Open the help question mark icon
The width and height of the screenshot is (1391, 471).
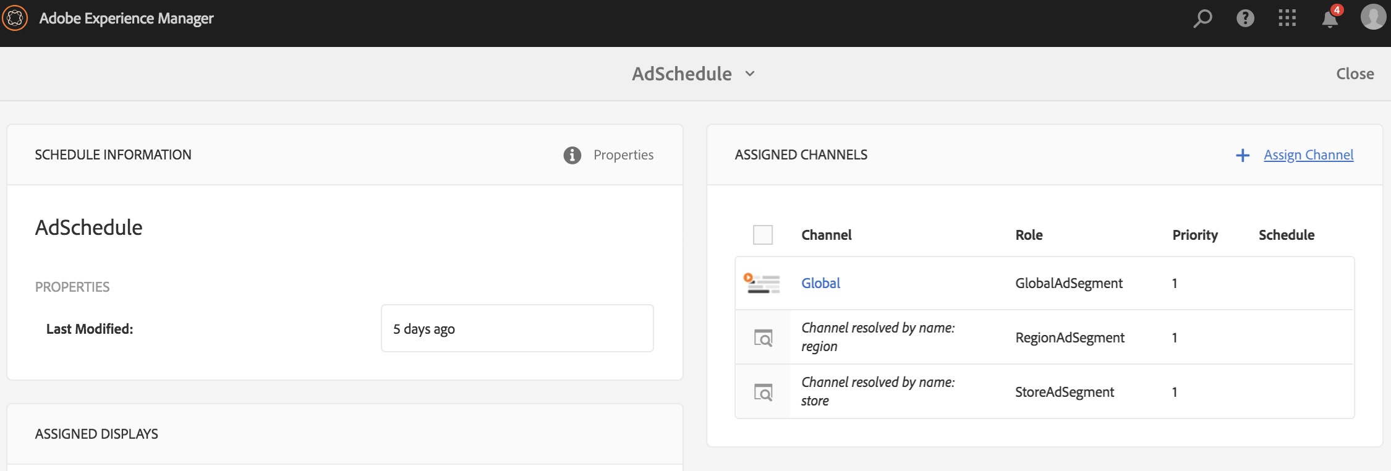(x=1245, y=19)
